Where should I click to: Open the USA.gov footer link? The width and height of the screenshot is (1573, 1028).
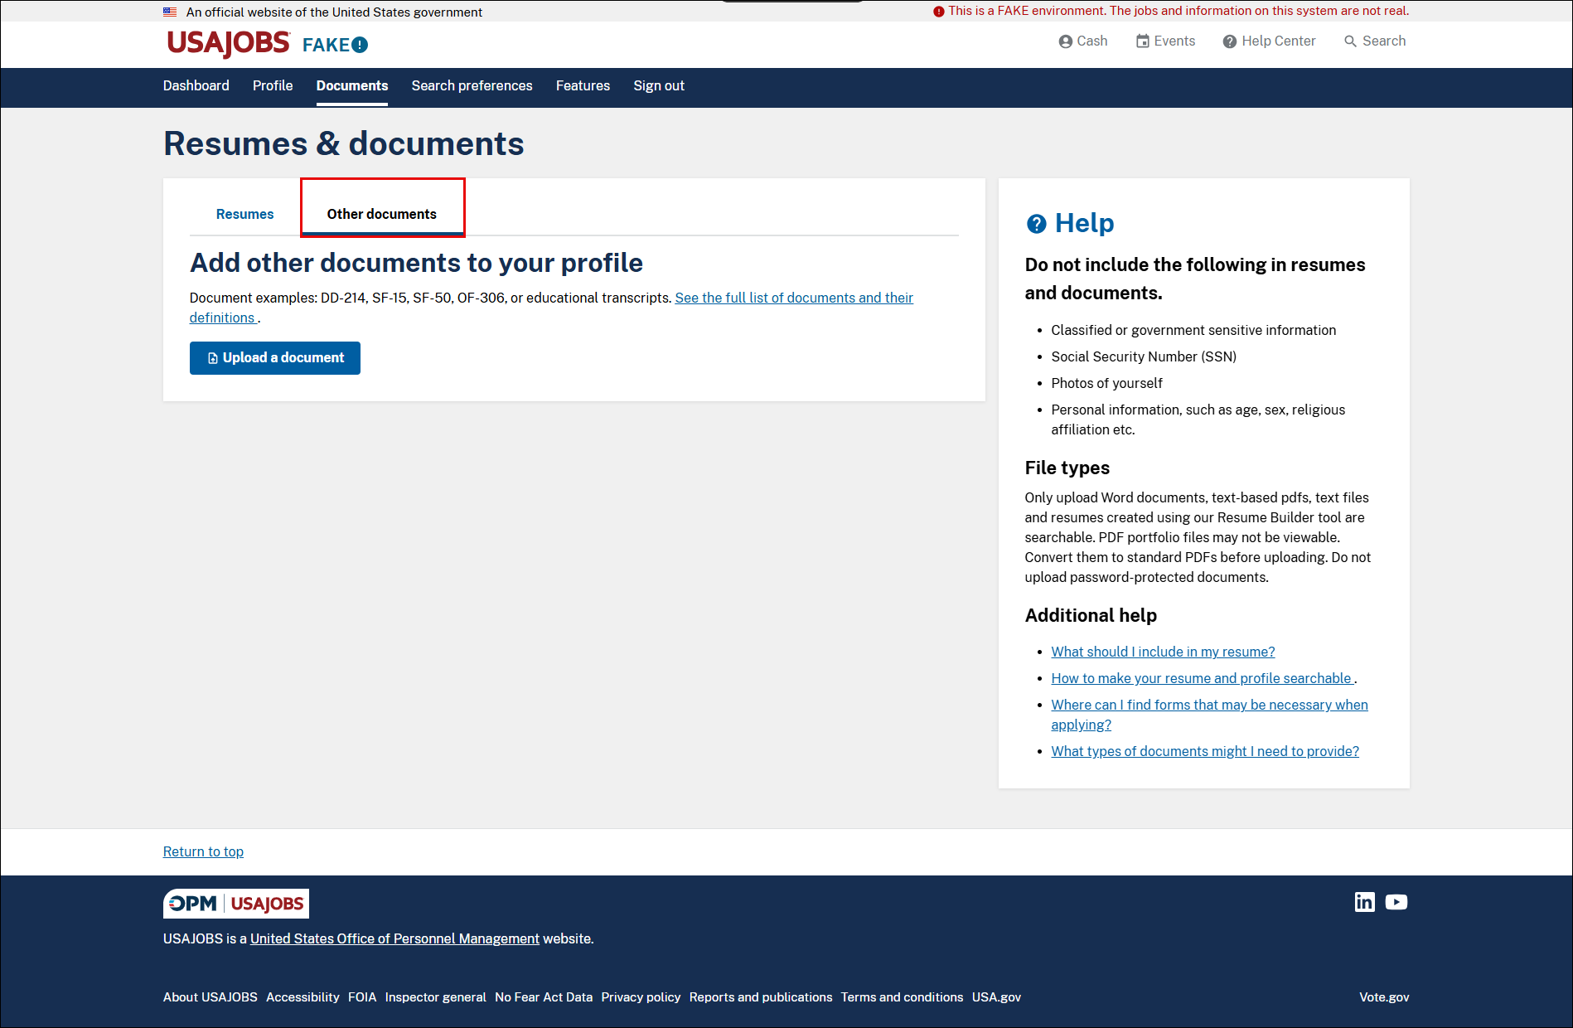point(996,997)
